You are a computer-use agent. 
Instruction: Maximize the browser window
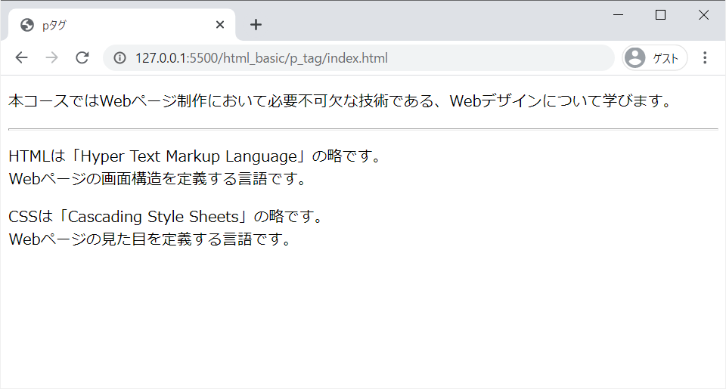pyautogui.click(x=661, y=15)
